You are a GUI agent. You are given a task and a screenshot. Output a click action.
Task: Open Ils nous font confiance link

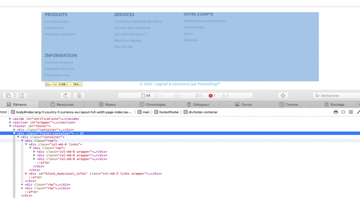click(132, 28)
